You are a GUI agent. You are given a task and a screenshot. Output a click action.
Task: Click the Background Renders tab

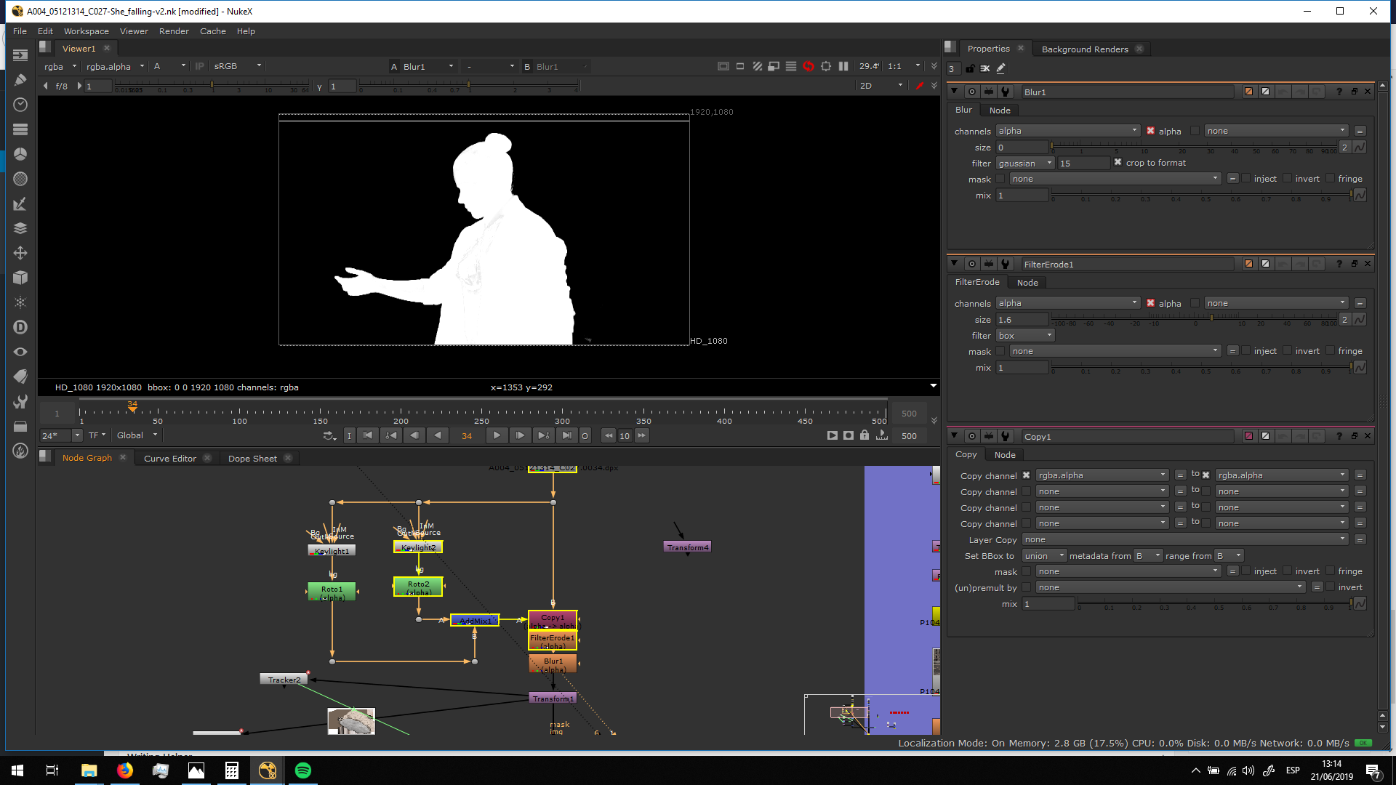1085,49
